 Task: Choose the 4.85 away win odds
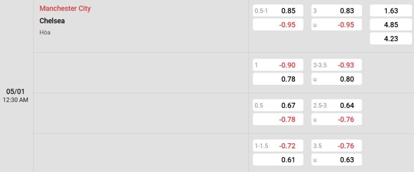pyautogui.click(x=391, y=25)
